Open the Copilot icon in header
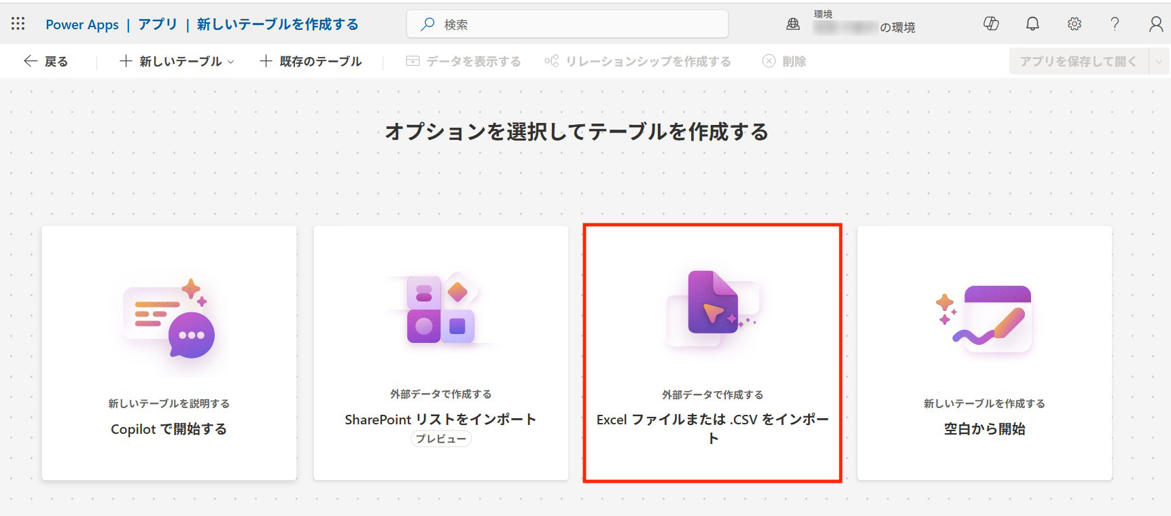The height and width of the screenshot is (516, 1171). [991, 24]
